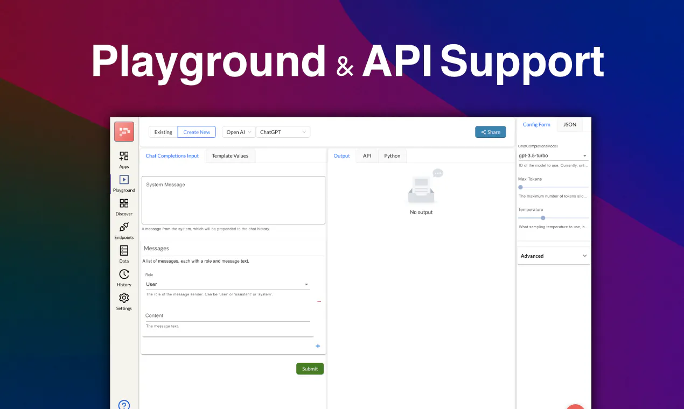Click the No output placeholder image
The height and width of the screenshot is (409, 684).
425,186
